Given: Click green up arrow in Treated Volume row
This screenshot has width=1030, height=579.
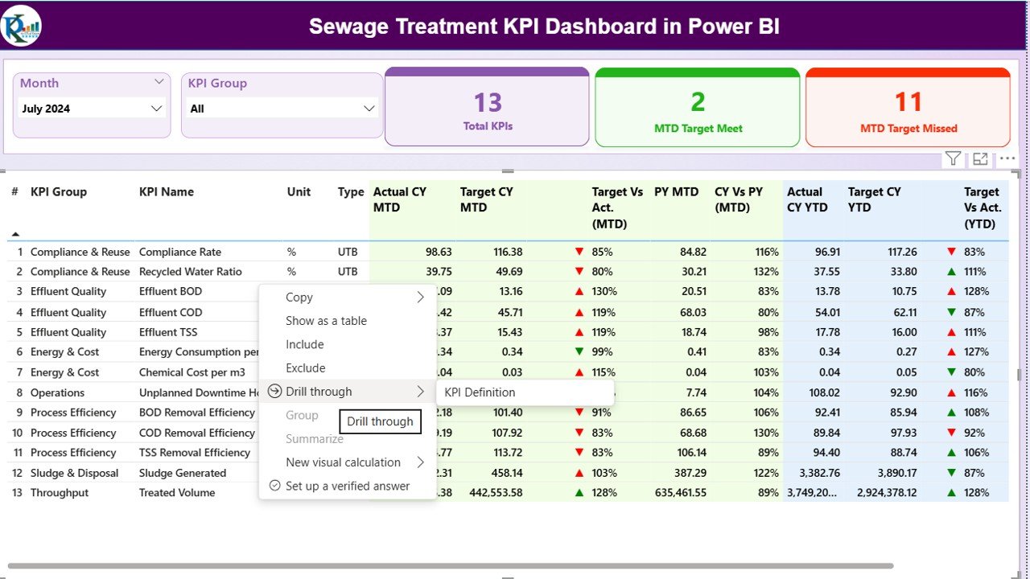Looking at the screenshot, I should click(x=579, y=493).
